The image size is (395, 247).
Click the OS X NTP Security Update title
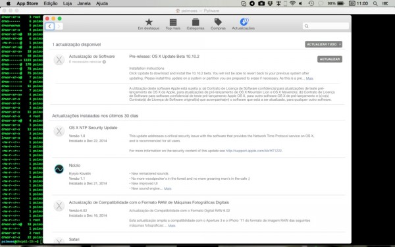click(x=93, y=128)
